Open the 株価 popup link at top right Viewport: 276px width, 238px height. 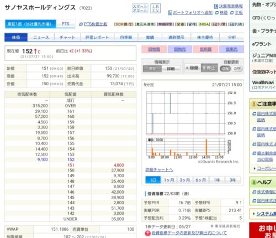[x=224, y=13]
